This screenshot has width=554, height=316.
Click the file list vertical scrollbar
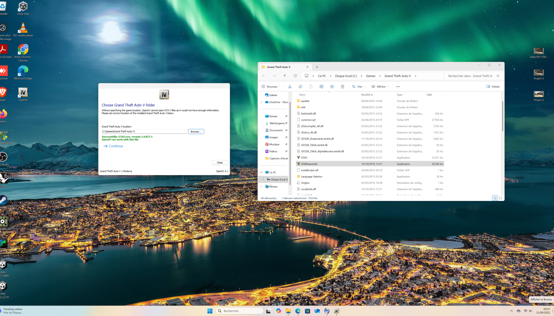point(502,115)
